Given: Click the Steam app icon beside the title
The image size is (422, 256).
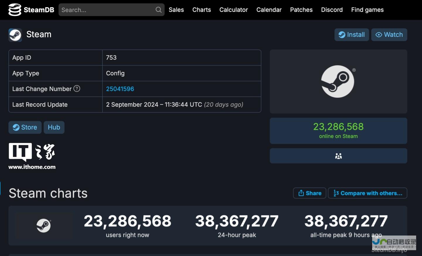Looking at the screenshot, I should point(15,35).
